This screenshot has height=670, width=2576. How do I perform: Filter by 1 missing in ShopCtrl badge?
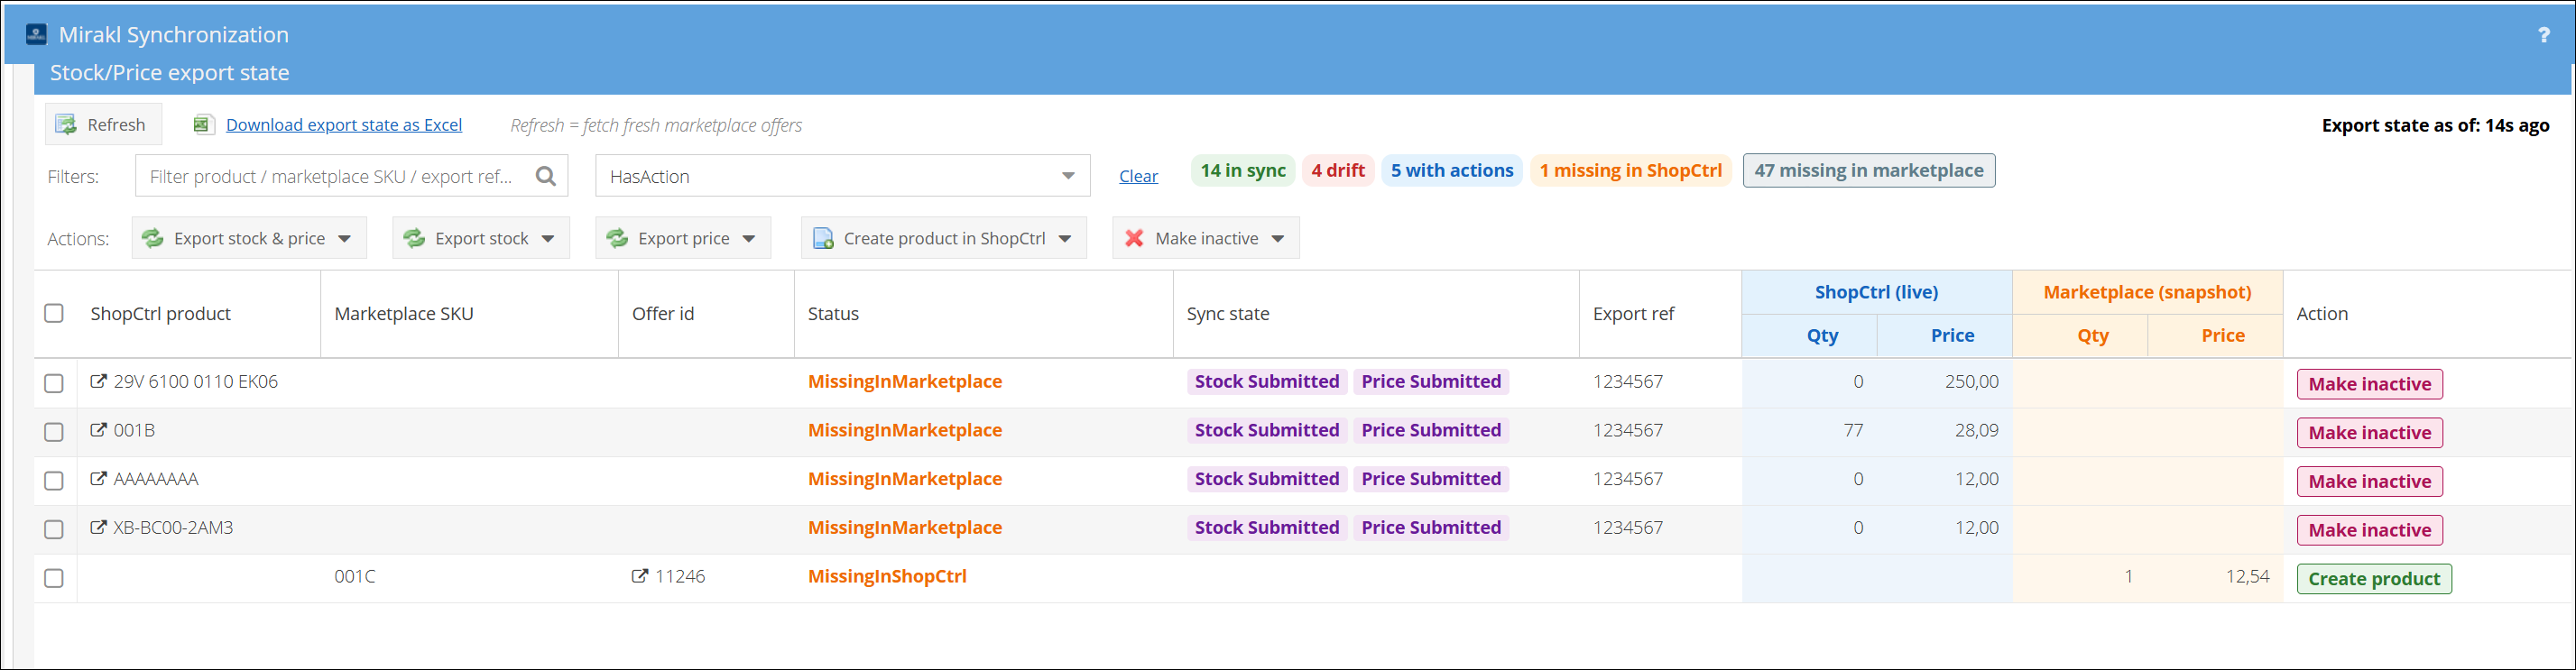click(x=1631, y=170)
